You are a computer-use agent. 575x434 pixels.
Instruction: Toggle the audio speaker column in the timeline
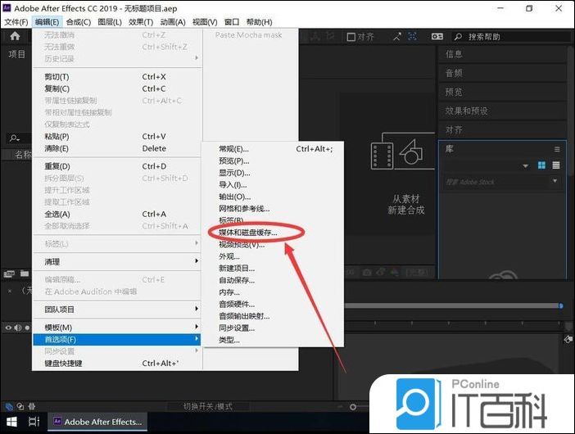[17, 328]
